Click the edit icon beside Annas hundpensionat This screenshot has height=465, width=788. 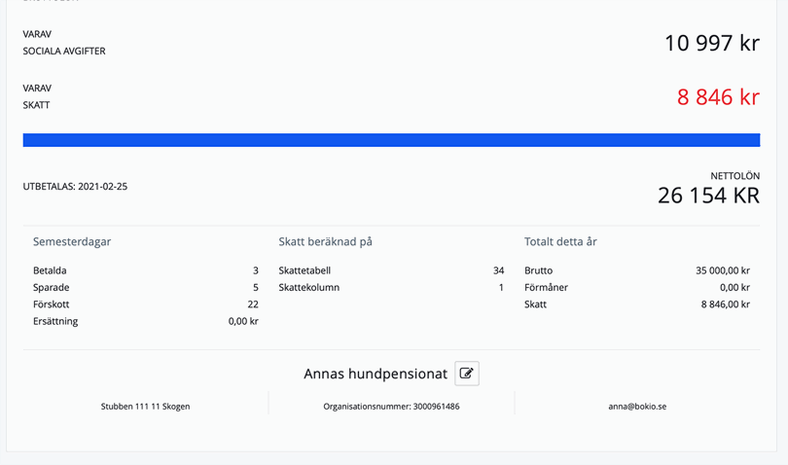pyautogui.click(x=467, y=374)
